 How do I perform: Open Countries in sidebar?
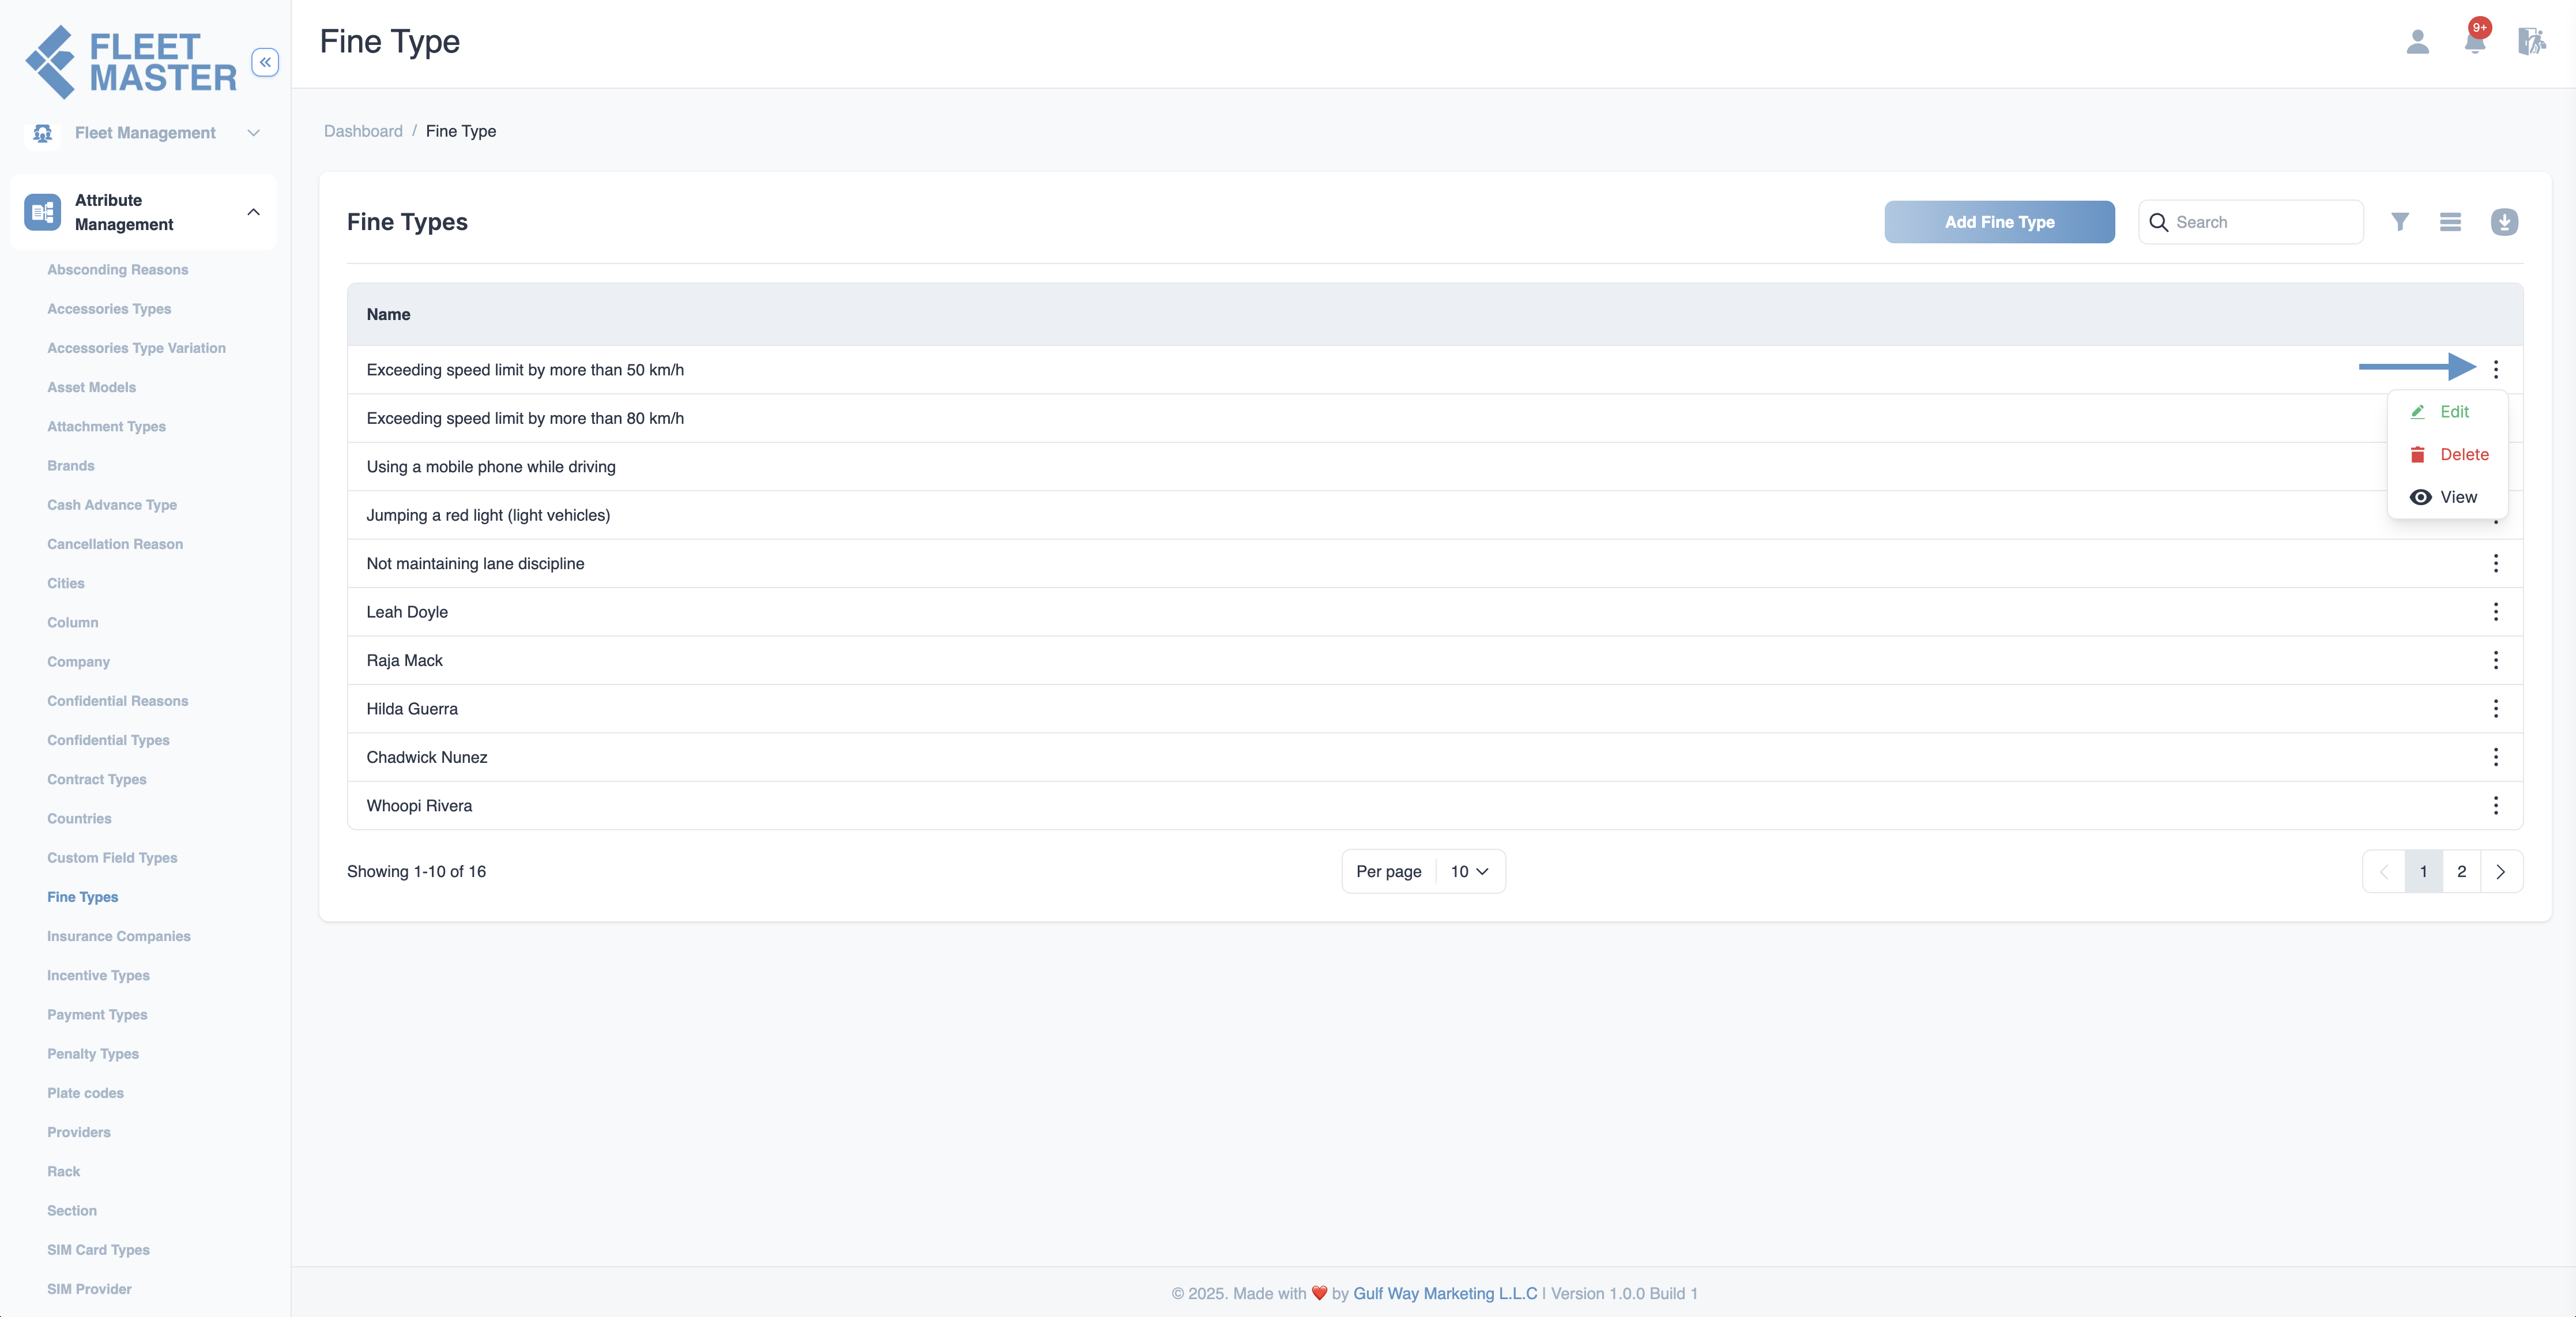79,819
